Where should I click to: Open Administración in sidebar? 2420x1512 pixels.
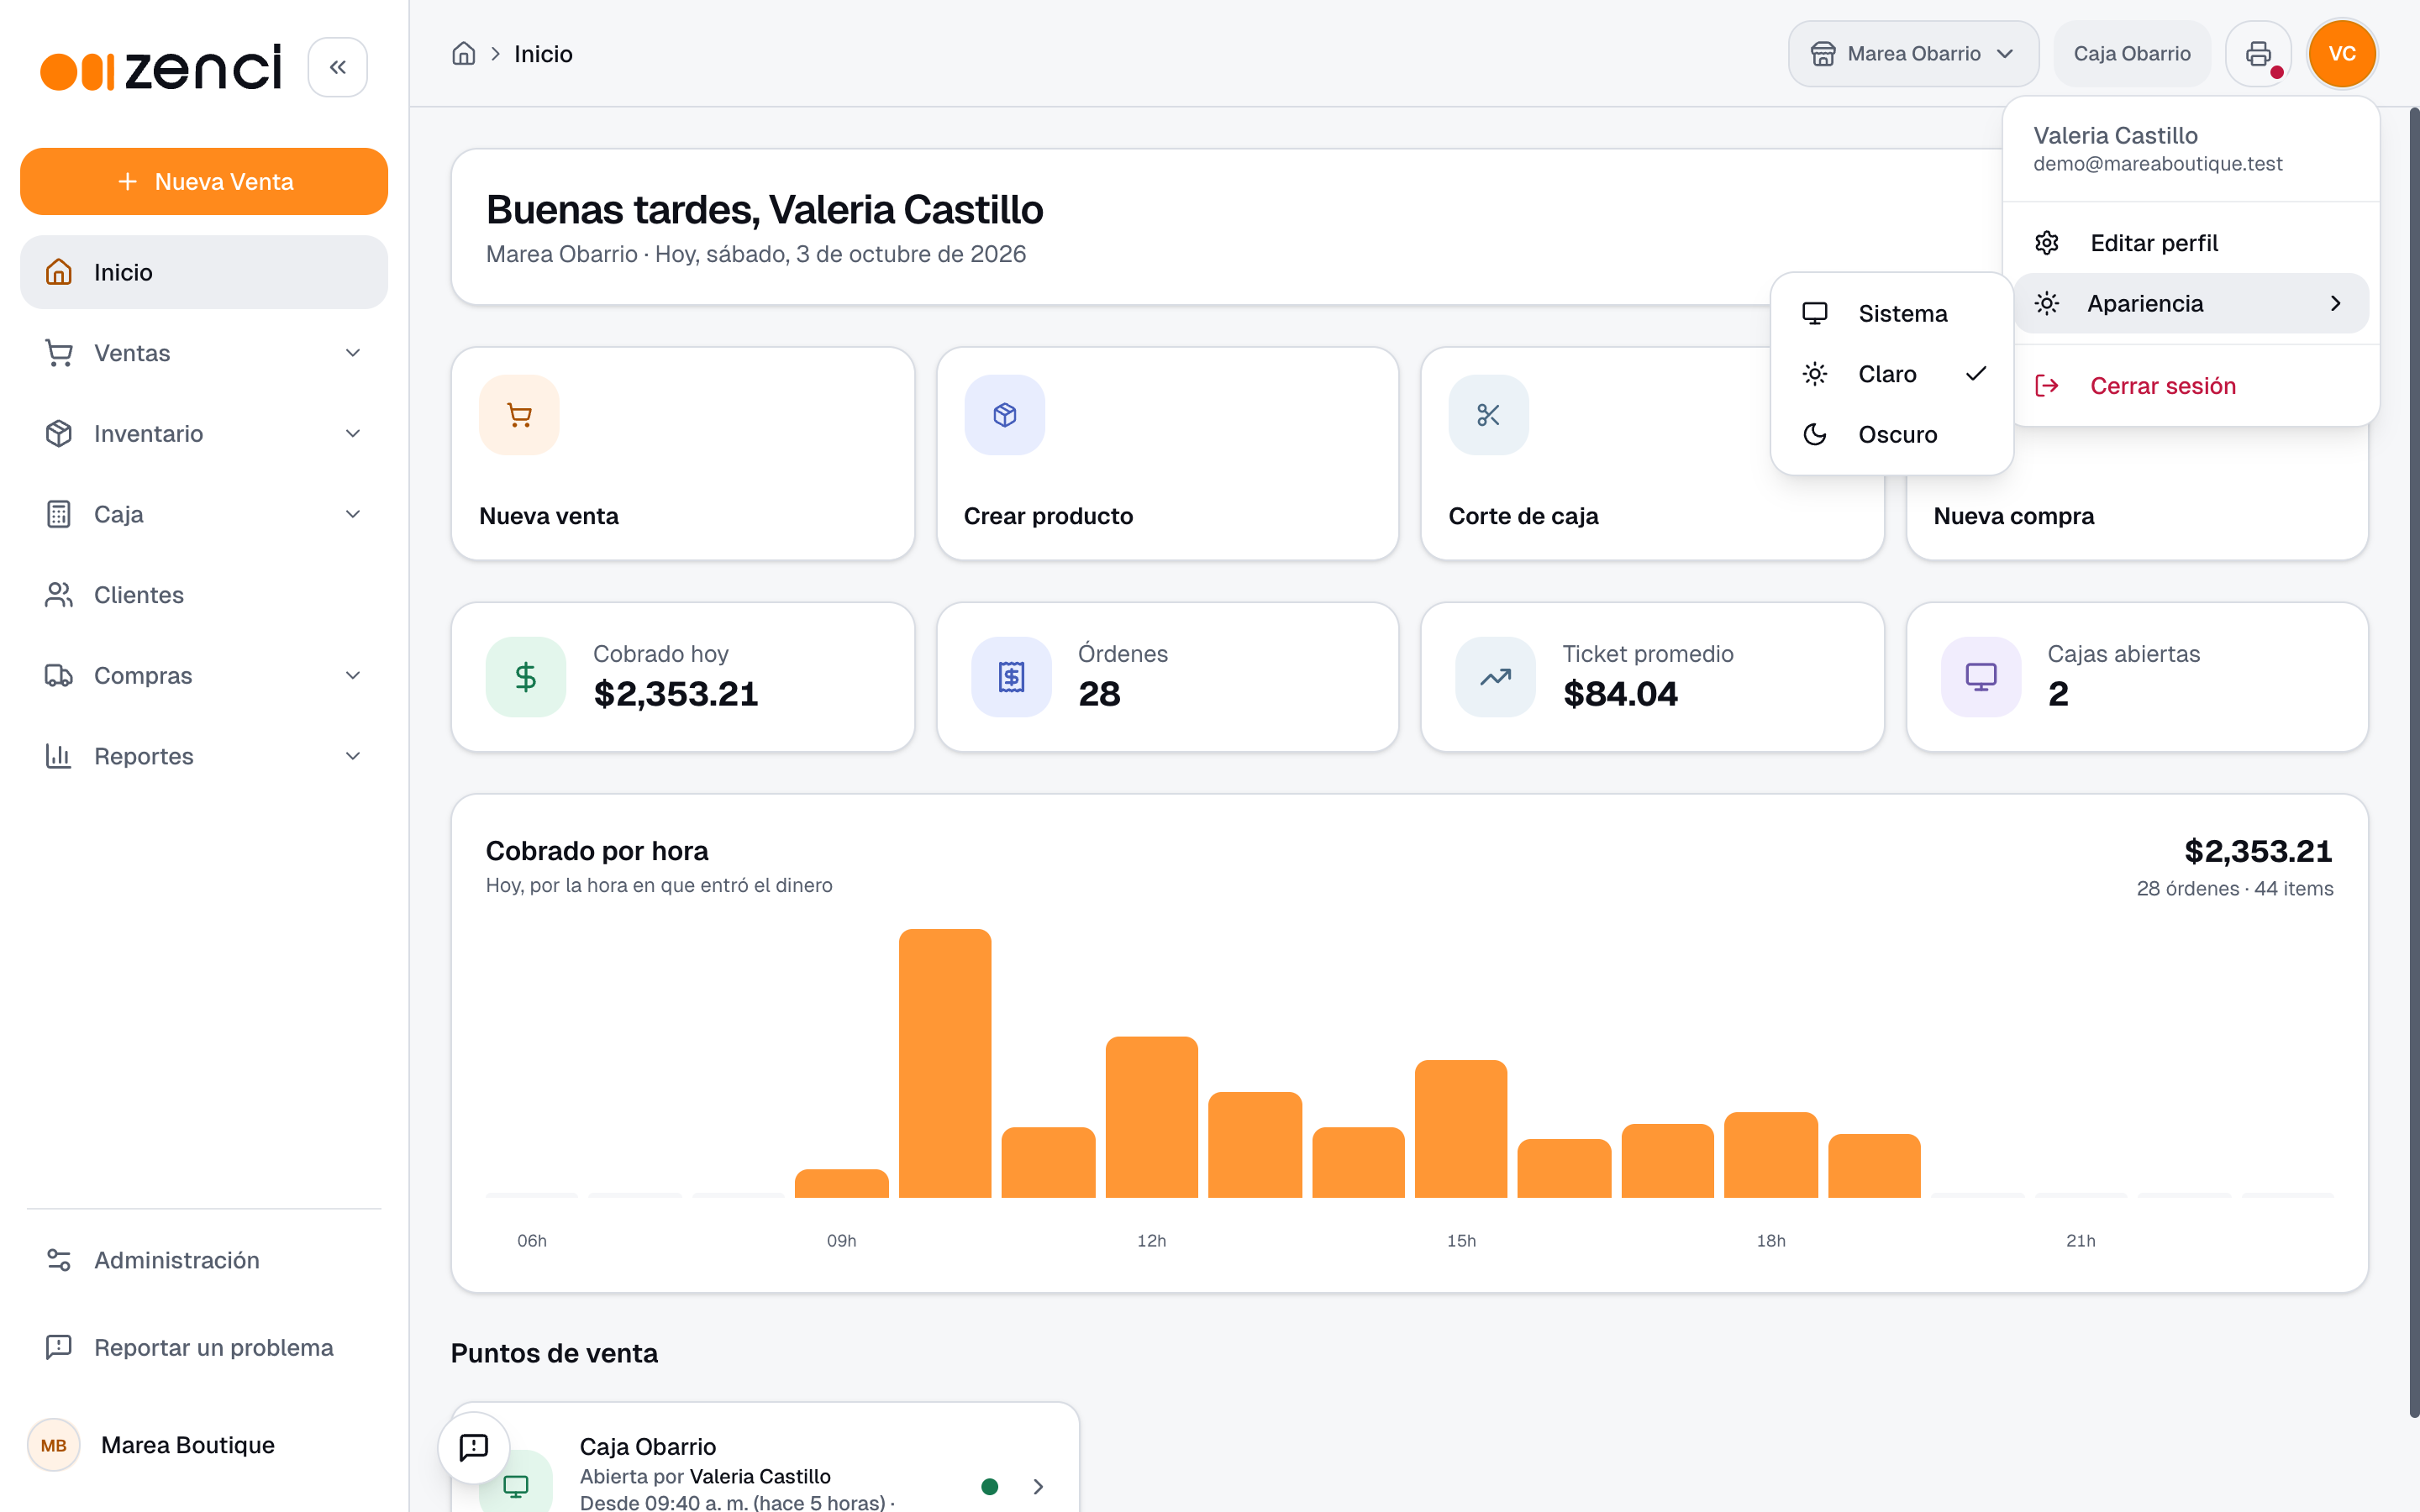coord(204,1260)
